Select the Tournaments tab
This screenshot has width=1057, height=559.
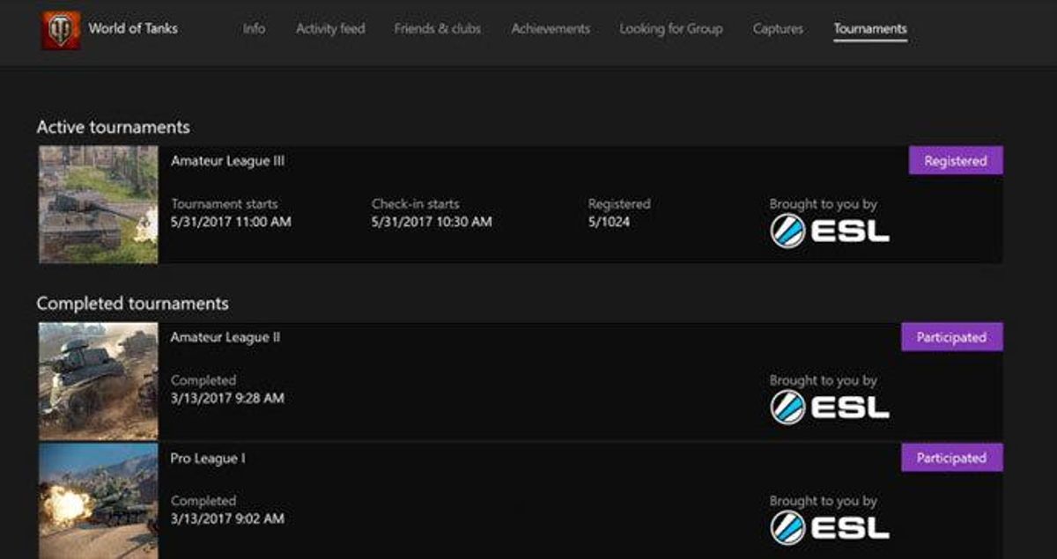[x=870, y=28]
